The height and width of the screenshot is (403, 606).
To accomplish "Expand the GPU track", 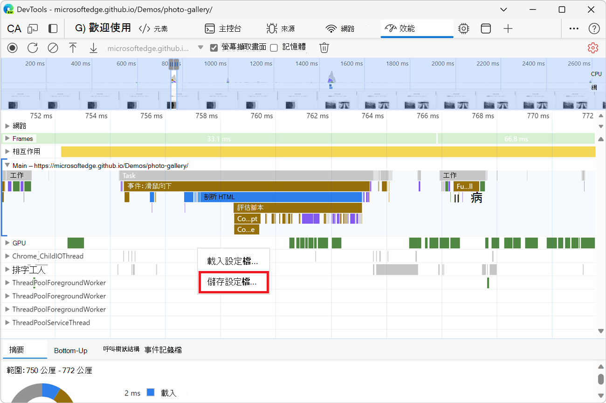I will click(x=7, y=243).
